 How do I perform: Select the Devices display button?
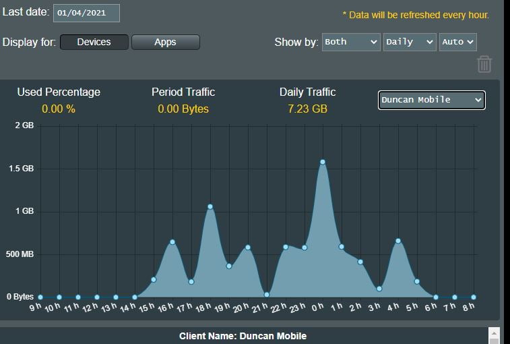tap(94, 42)
